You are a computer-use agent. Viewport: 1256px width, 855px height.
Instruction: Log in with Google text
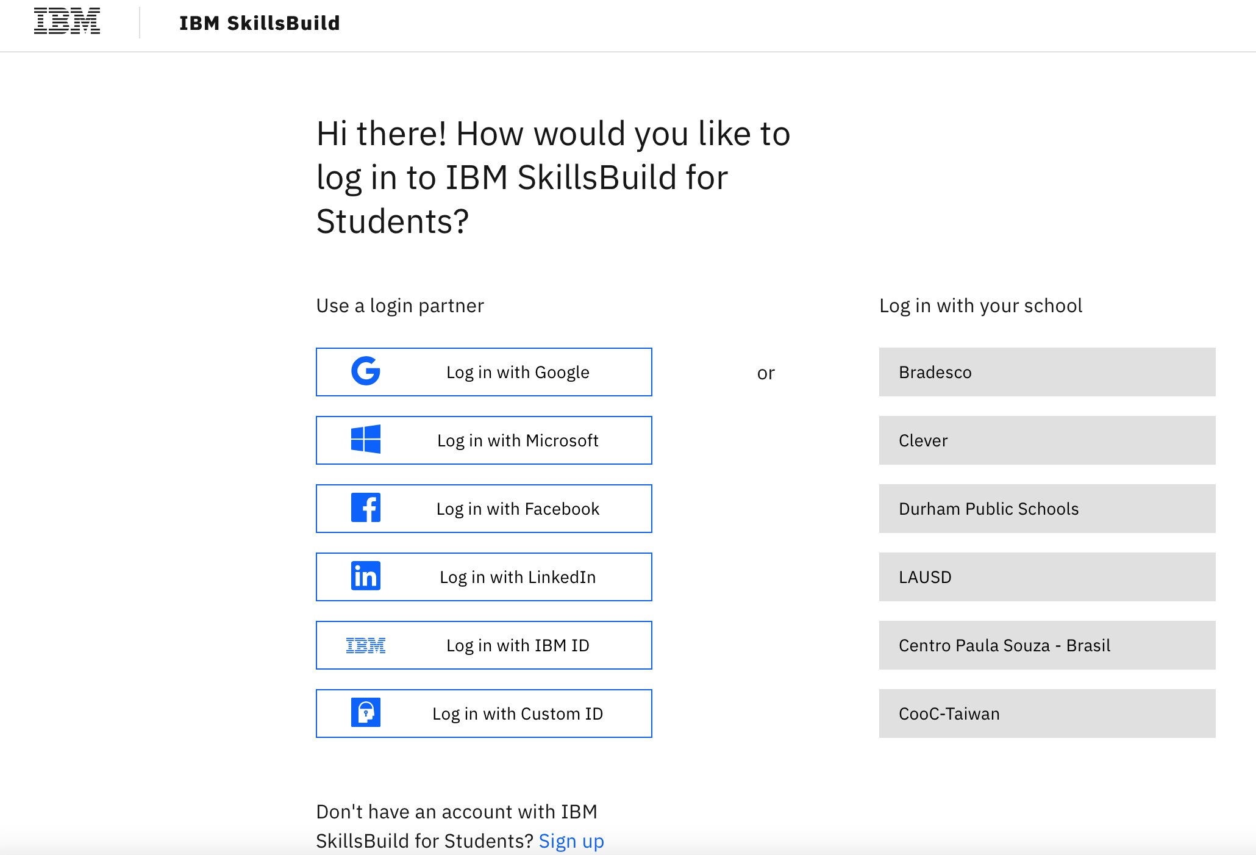[518, 372]
